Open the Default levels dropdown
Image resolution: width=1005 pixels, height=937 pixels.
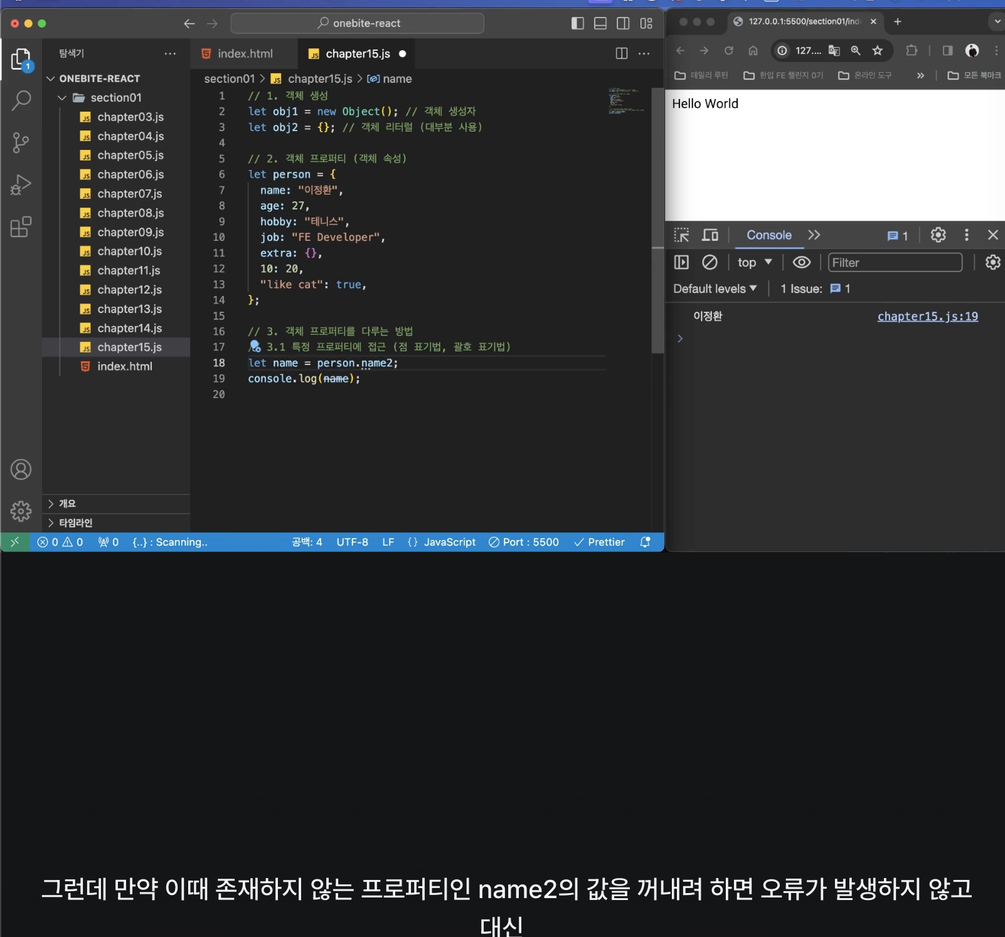coord(715,289)
